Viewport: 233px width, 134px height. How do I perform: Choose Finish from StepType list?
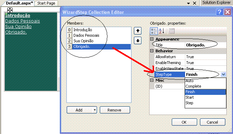click(x=206, y=92)
